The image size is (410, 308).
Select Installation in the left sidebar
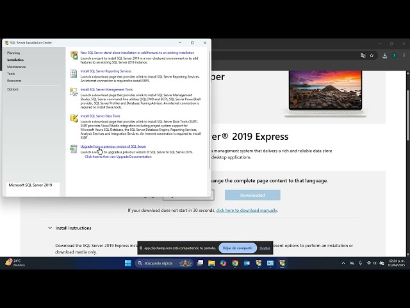coord(15,60)
